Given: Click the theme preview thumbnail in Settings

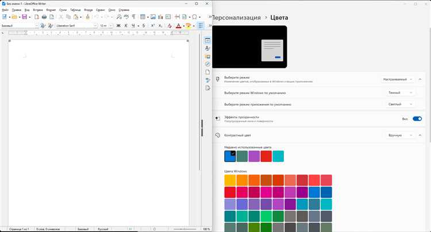Looking at the screenshot, I should (249, 47).
